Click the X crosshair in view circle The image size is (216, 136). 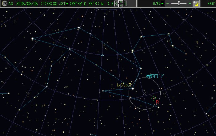click(x=145, y=93)
